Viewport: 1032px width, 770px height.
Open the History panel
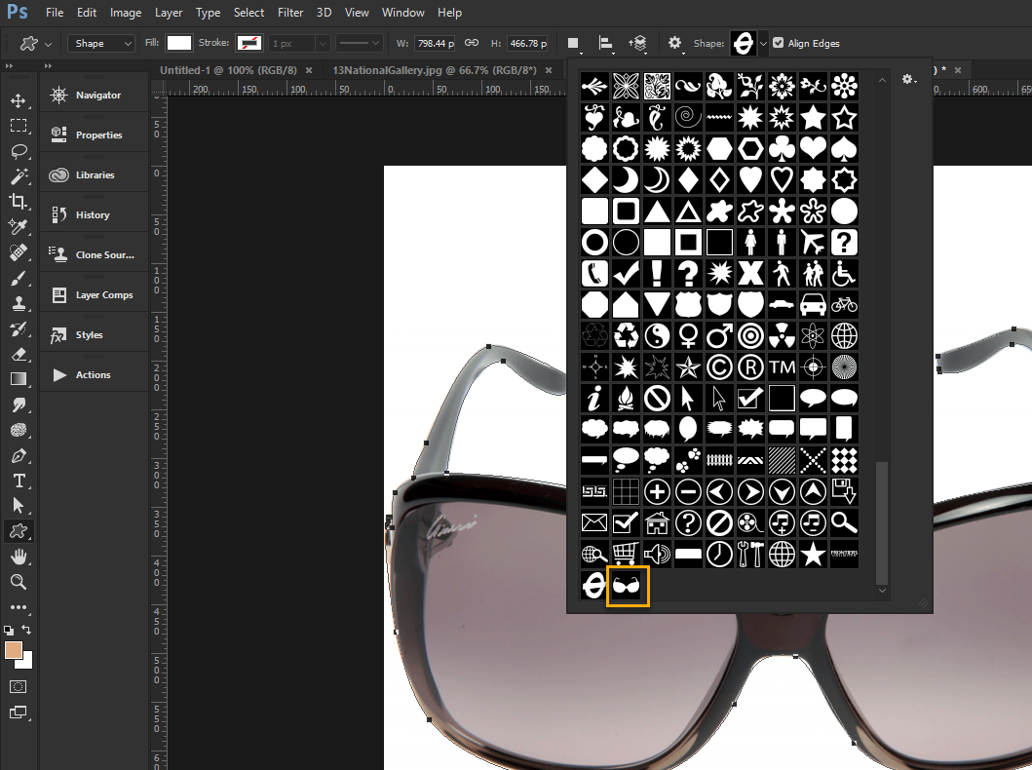94,214
